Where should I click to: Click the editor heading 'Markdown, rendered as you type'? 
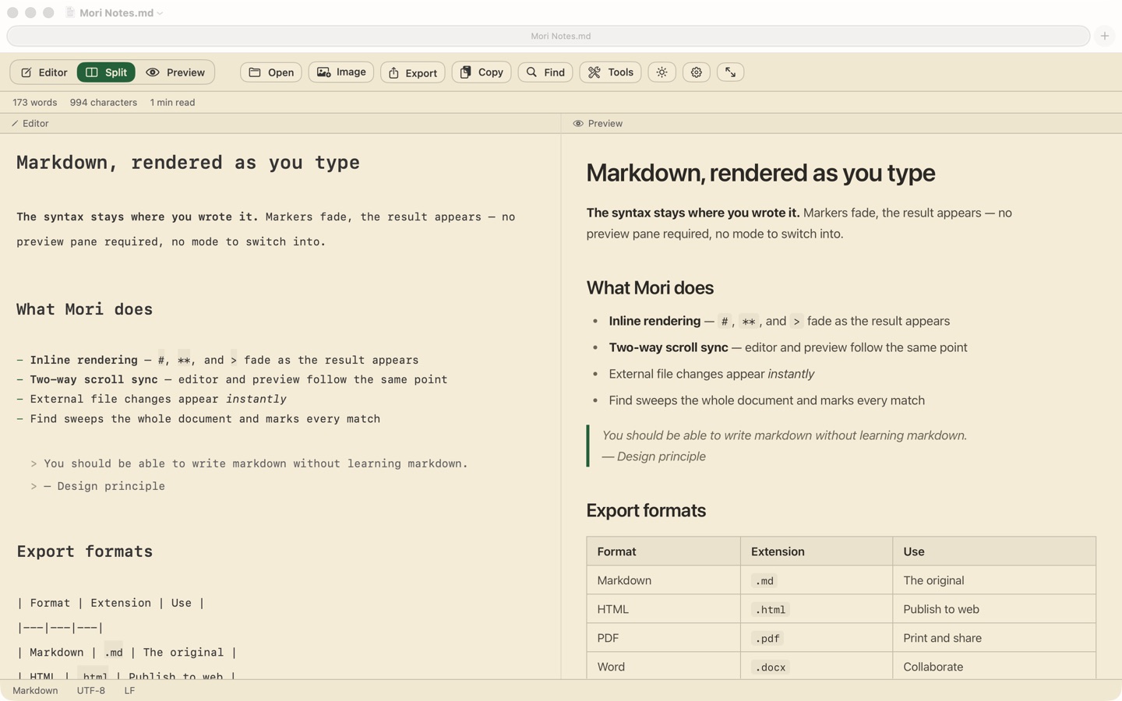point(189,163)
